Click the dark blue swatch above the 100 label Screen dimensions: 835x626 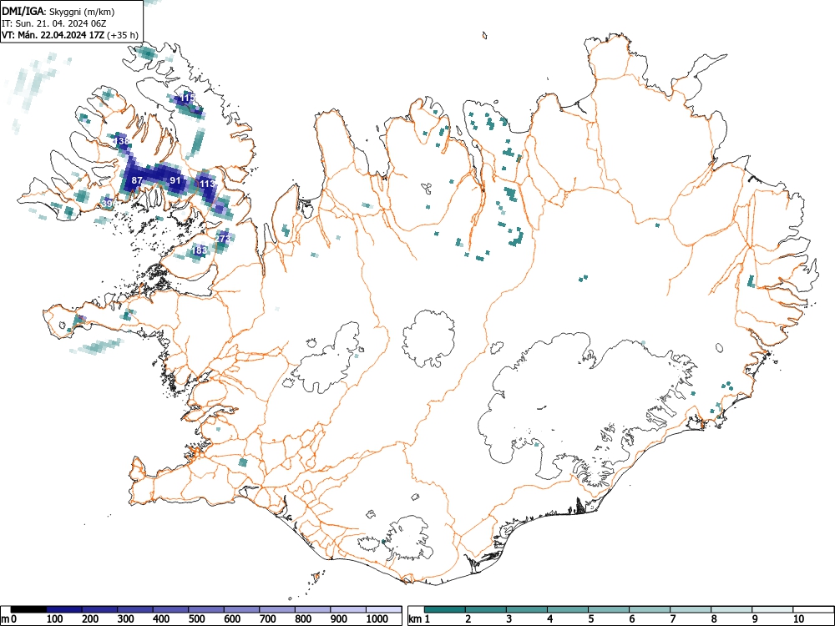point(64,609)
